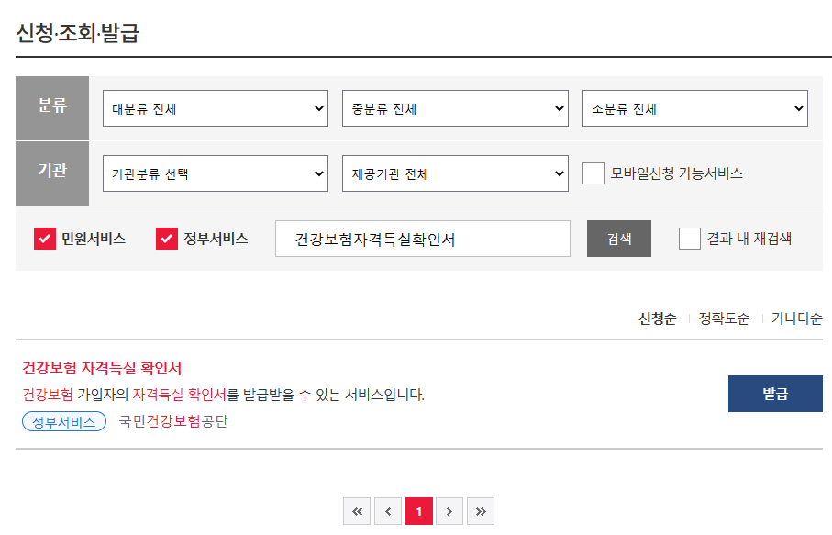The height and width of the screenshot is (535, 832).
Task: Click inside the search text field
Action: tap(422, 238)
